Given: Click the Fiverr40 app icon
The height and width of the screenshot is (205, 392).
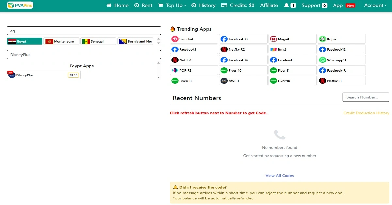Looking at the screenshot, I should 224,70.
